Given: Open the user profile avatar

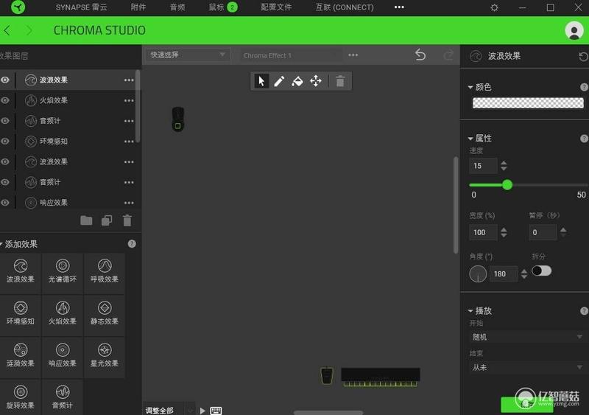Looking at the screenshot, I should [574, 30].
